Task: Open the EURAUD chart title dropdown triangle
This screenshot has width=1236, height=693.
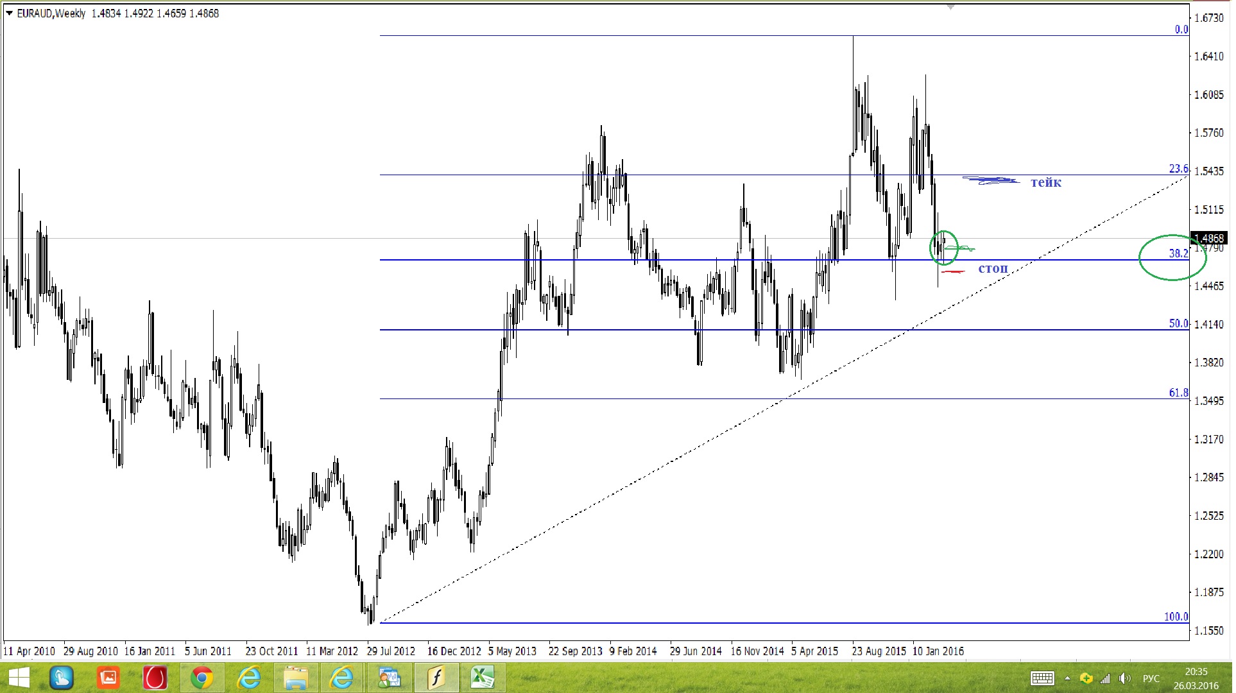Action: [x=9, y=13]
